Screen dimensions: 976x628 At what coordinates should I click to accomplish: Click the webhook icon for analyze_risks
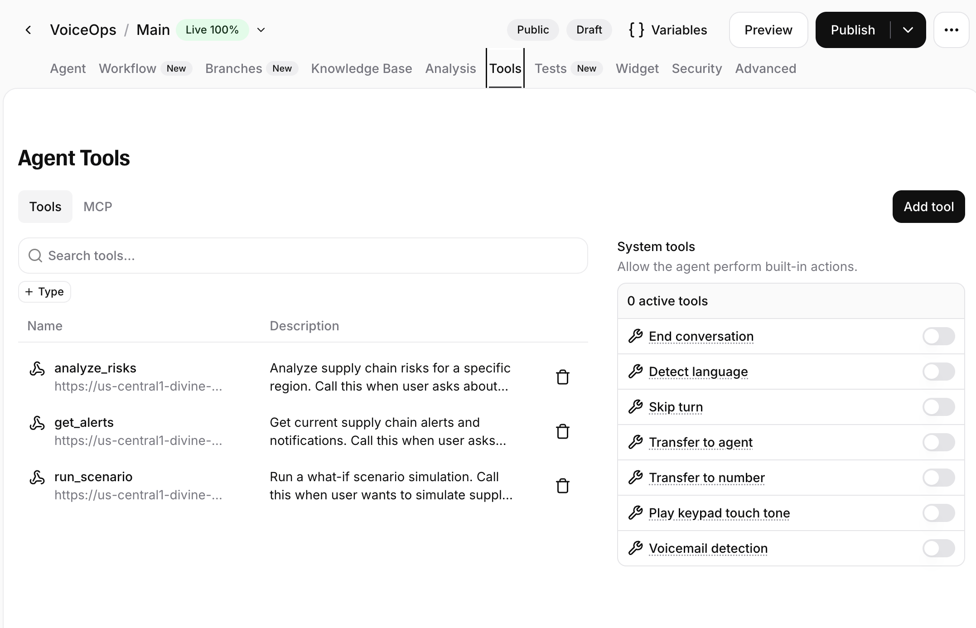click(37, 369)
